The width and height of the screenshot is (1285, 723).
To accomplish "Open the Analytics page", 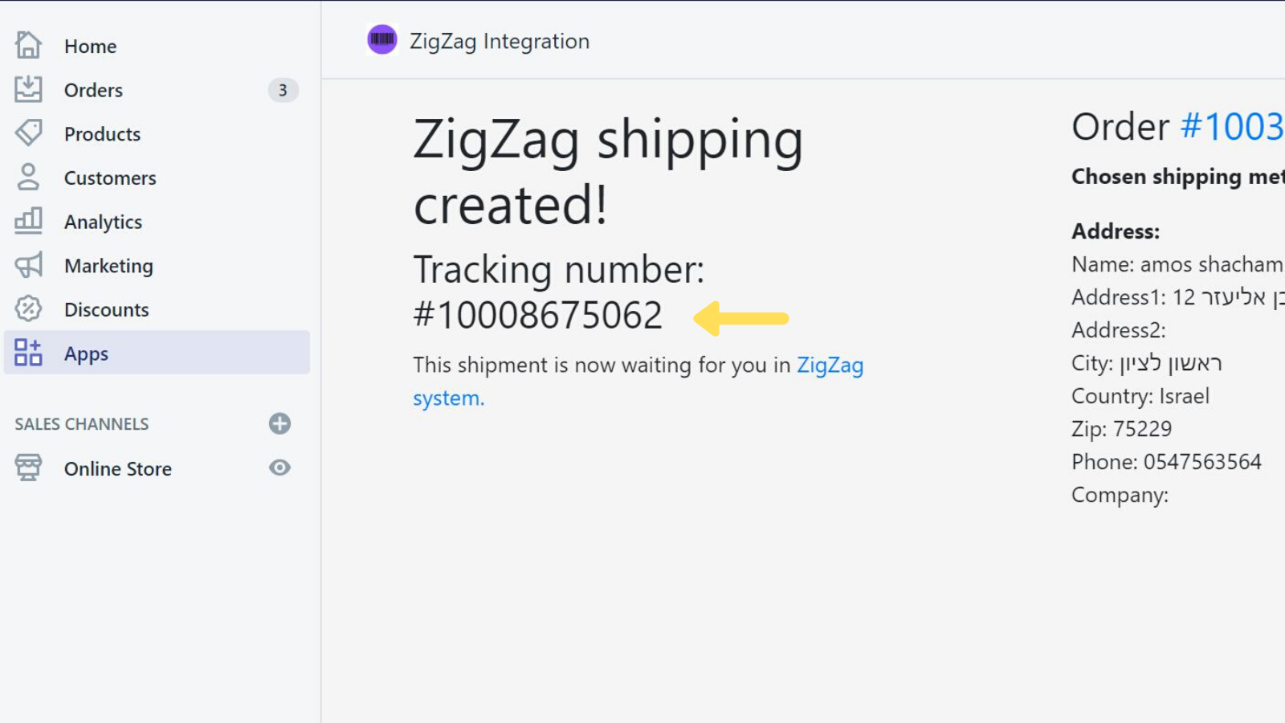I will [103, 222].
